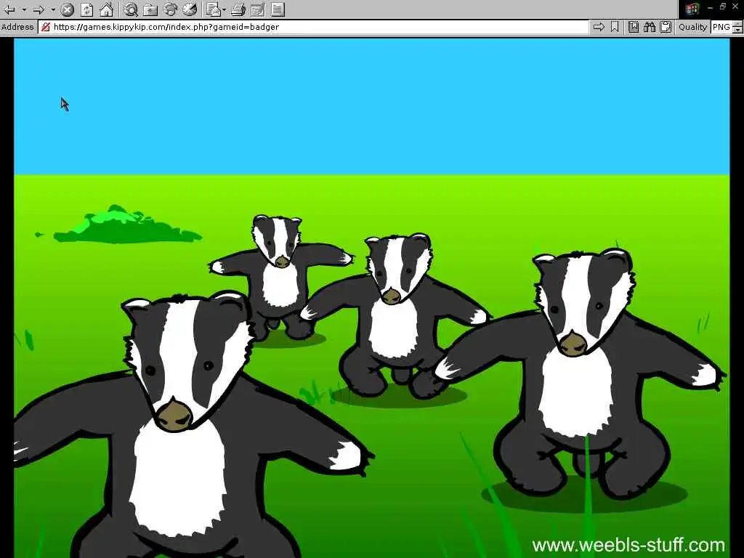The width and height of the screenshot is (744, 558).
Task: Refresh the page with the reload icon
Action: [87, 9]
